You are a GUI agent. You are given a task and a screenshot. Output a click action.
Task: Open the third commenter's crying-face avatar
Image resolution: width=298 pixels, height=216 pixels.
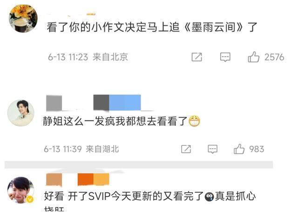tap(20, 190)
